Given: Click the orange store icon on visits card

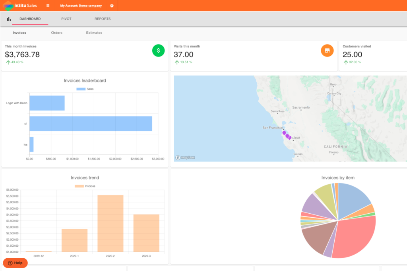Looking at the screenshot, I should (327, 51).
